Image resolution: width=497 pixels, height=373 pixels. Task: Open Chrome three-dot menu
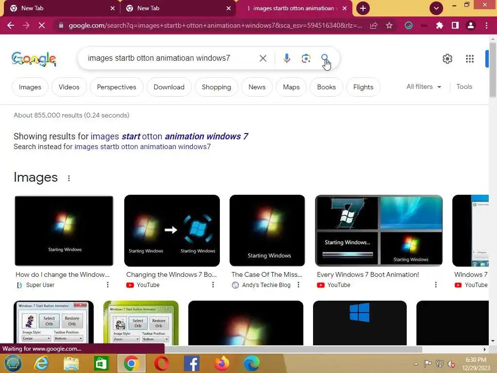pos(486,25)
